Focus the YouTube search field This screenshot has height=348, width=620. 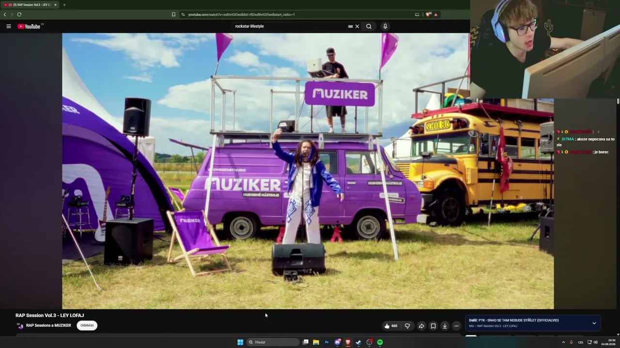[290, 26]
